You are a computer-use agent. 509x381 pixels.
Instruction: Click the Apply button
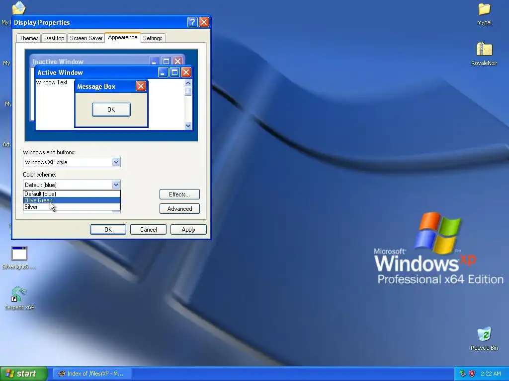click(188, 229)
